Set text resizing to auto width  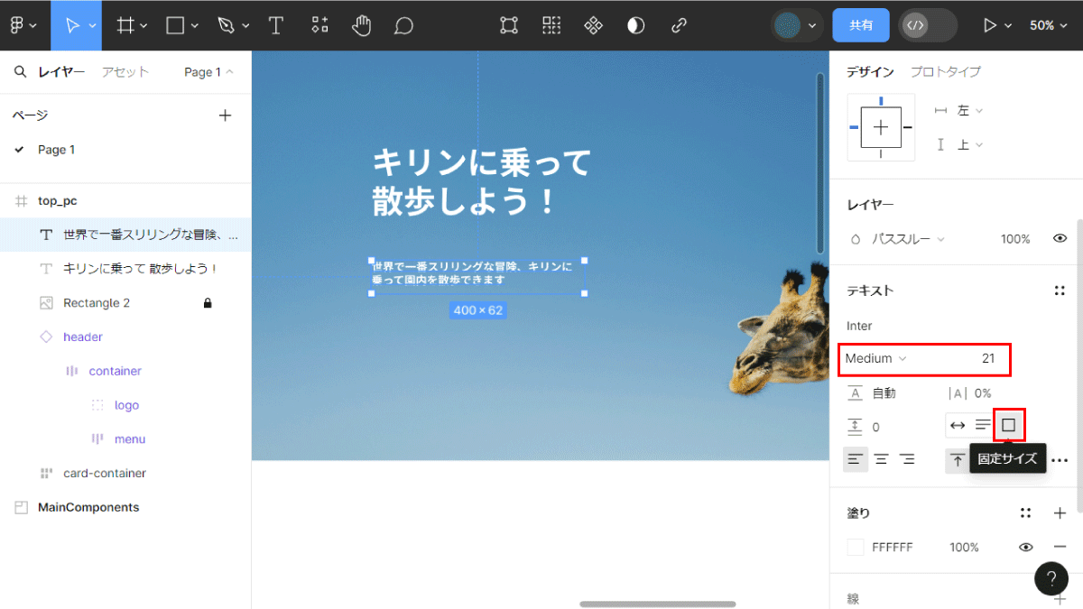click(x=958, y=425)
